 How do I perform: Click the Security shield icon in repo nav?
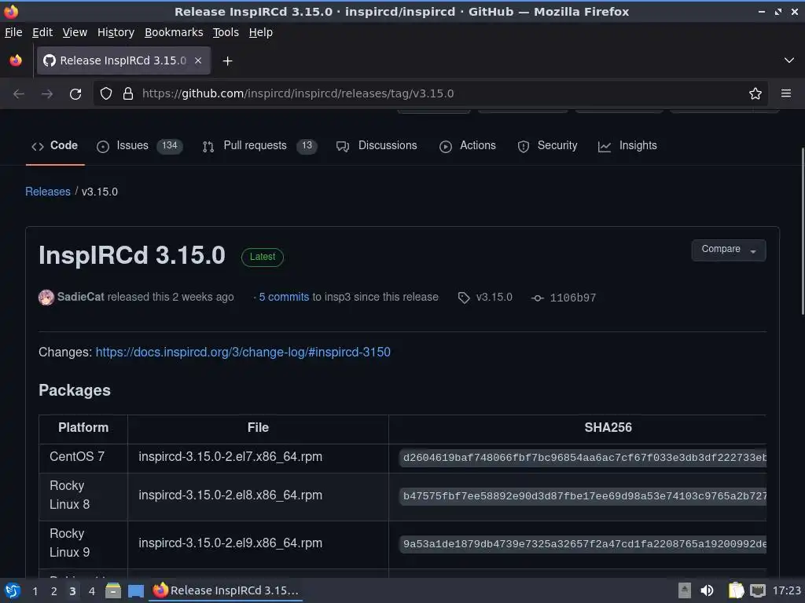point(523,147)
